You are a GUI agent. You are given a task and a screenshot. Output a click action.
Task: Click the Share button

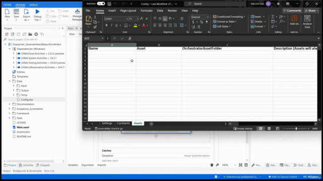[x=311, y=11]
